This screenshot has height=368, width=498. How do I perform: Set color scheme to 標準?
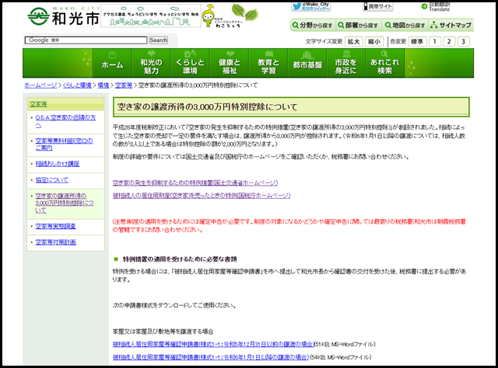point(417,41)
